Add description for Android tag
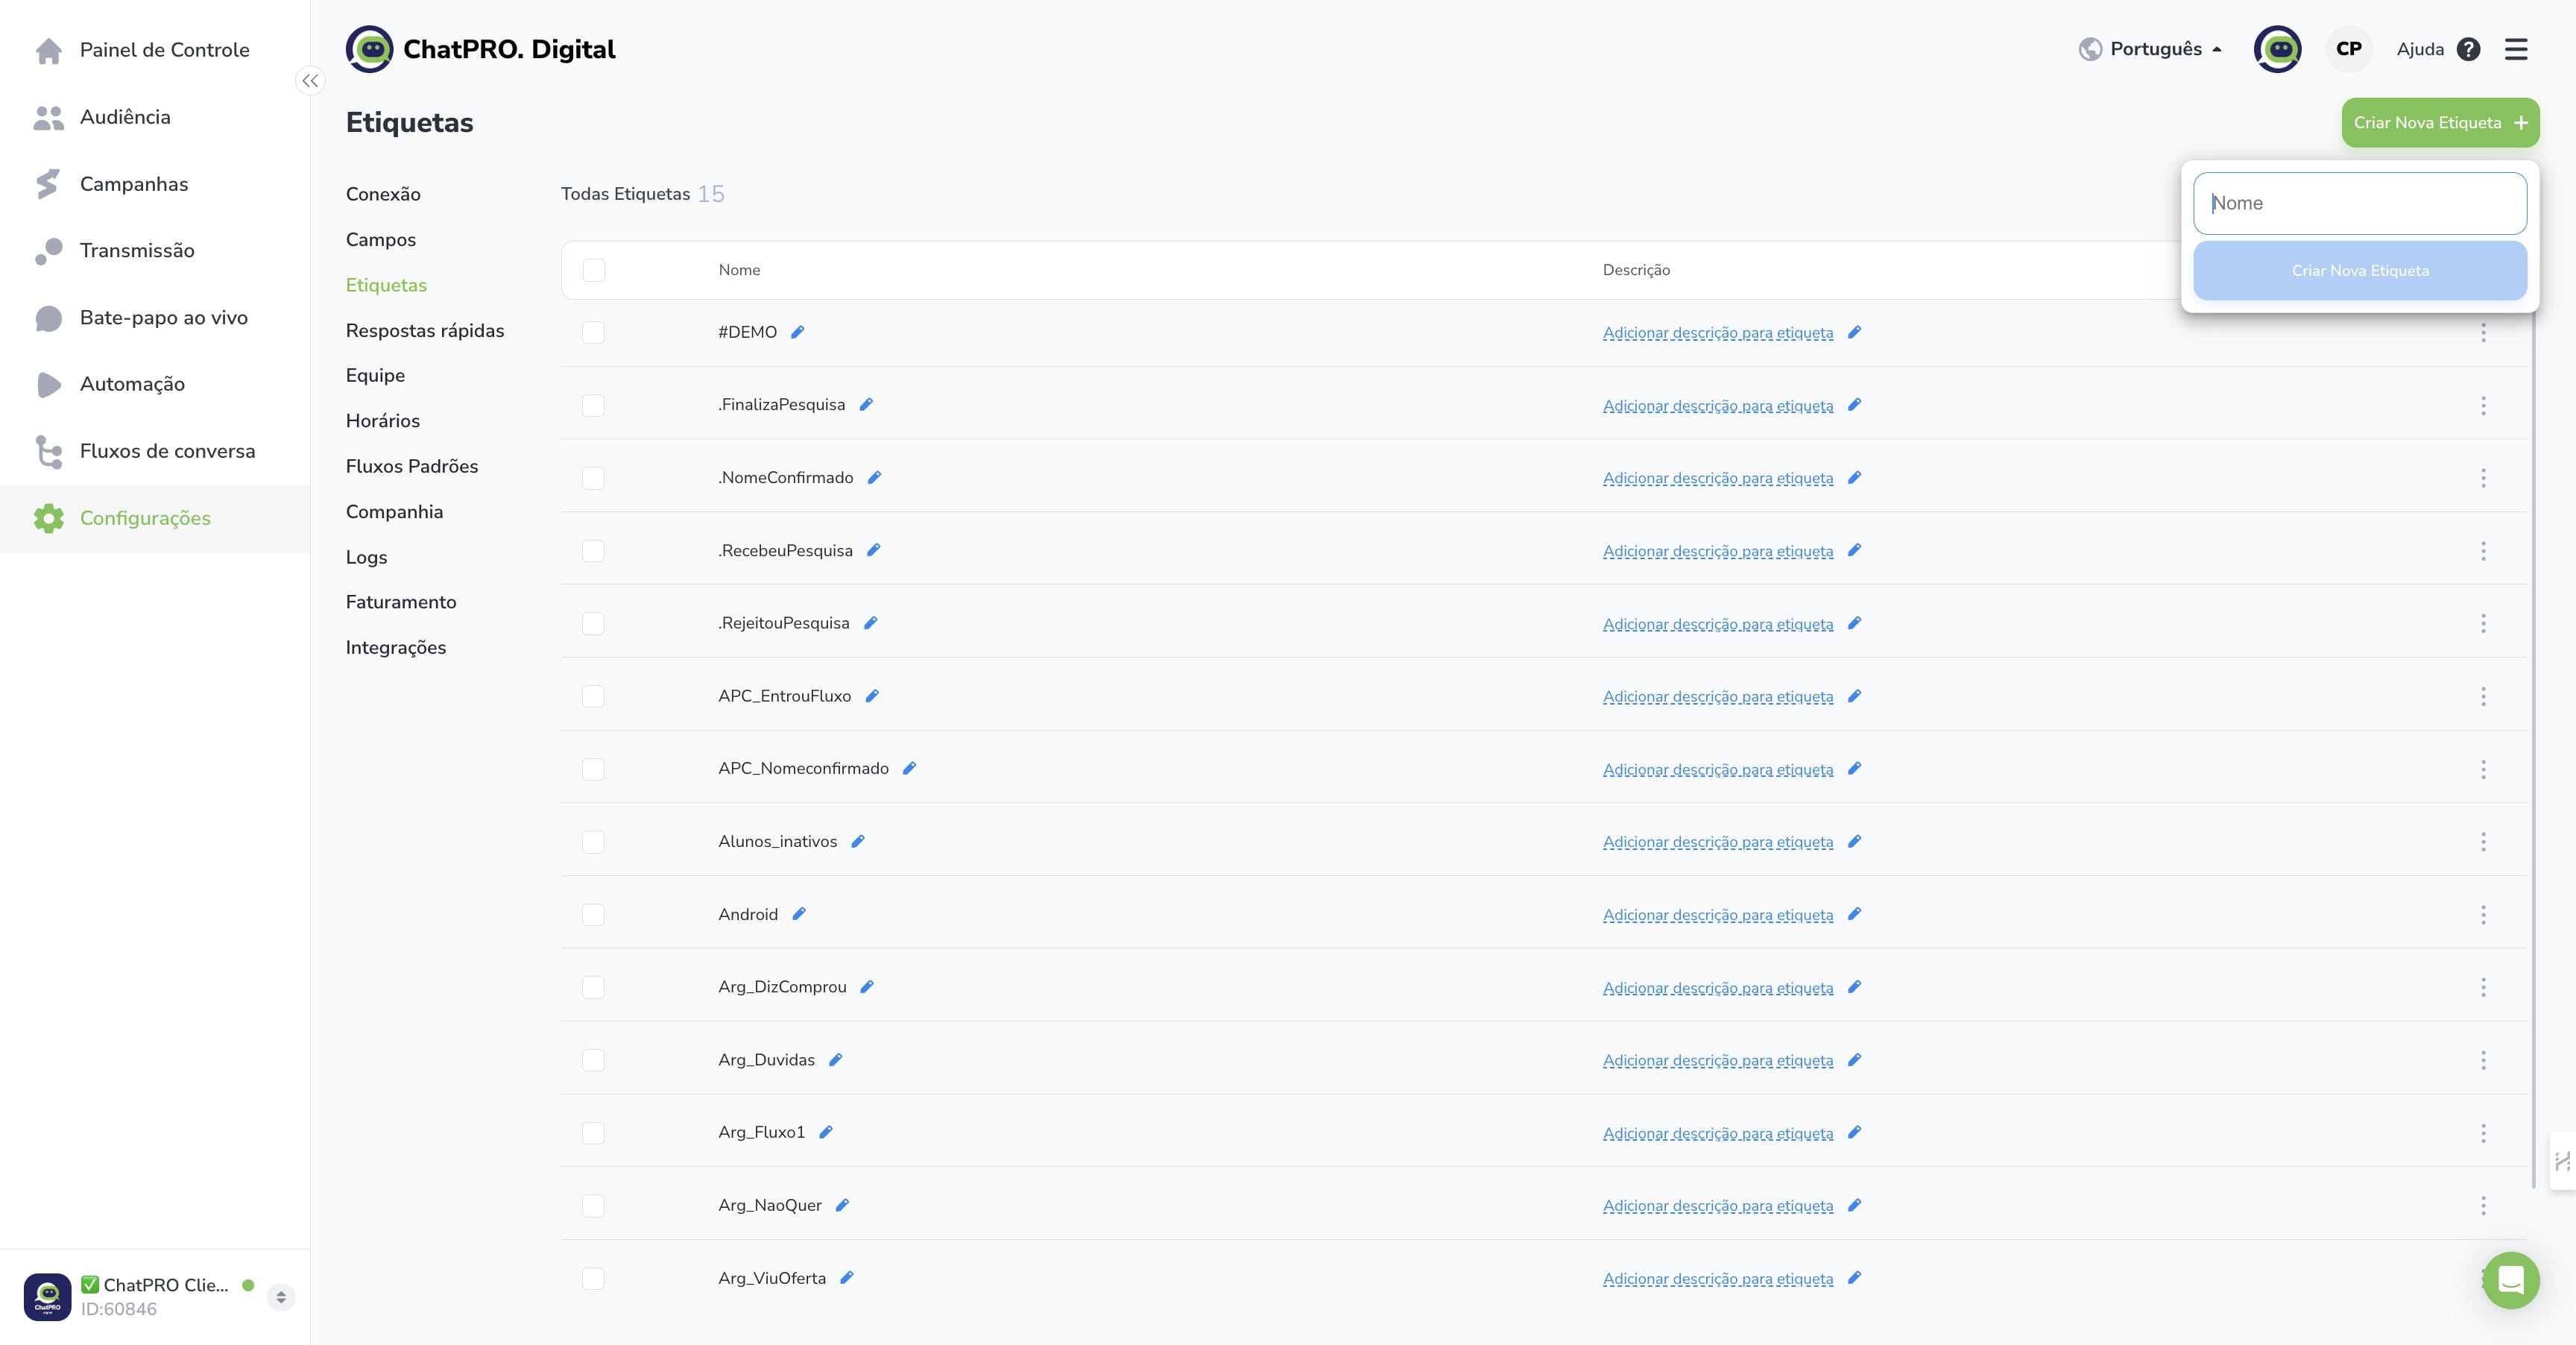 (1718, 915)
